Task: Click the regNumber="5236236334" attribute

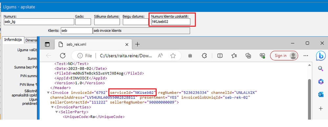Action: coord(184,93)
